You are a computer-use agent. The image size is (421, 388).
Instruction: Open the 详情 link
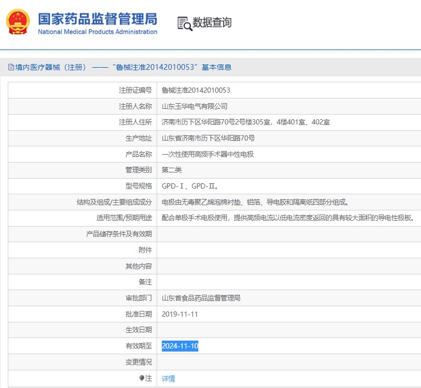[168, 379]
